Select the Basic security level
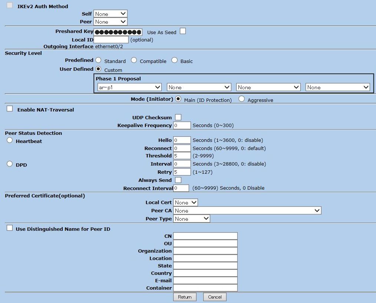The image size is (376, 303). 174,60
